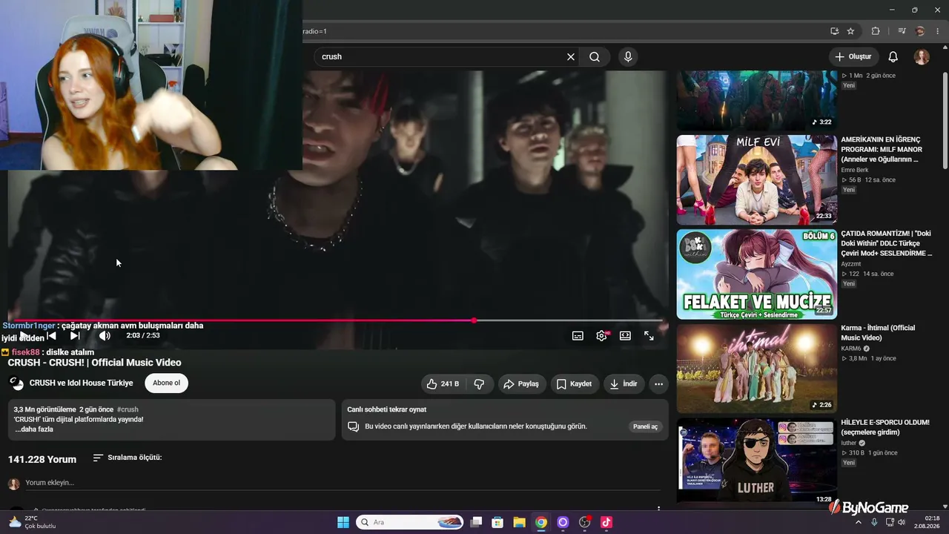Install app icon in address bar
949x534 pixels.
834,31
